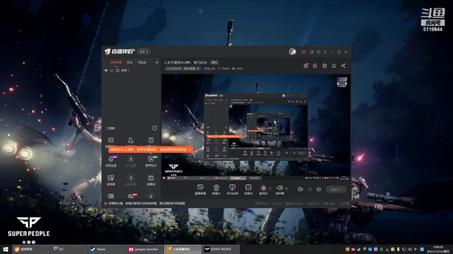The width and height of the screenshot is (453, 254).
Task: Switch to Steam in the taskbar
Action: click(106, 249)
